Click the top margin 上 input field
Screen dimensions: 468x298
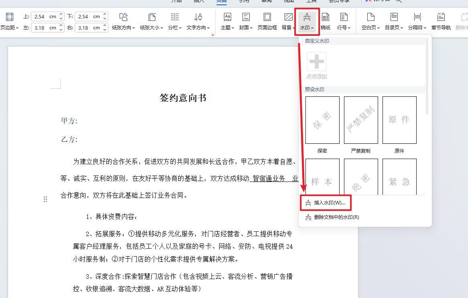45,16
